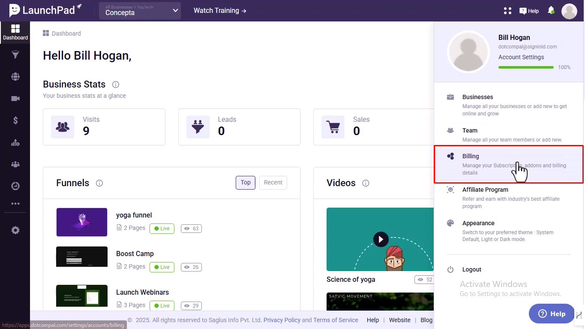
Task: Open the Sales dollar sidebar icon
Action: 15,121
